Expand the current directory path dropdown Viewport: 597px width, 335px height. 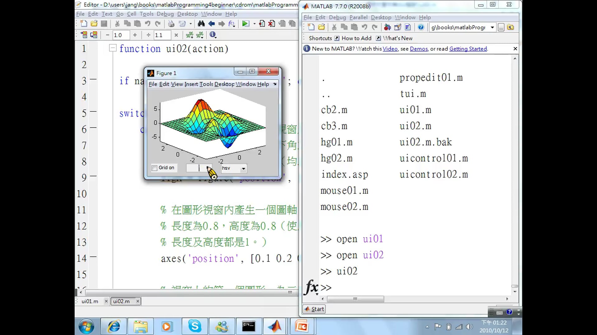(492, 27)
